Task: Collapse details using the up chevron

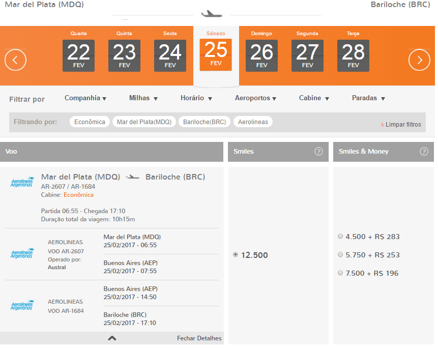Action: (112, 338)
